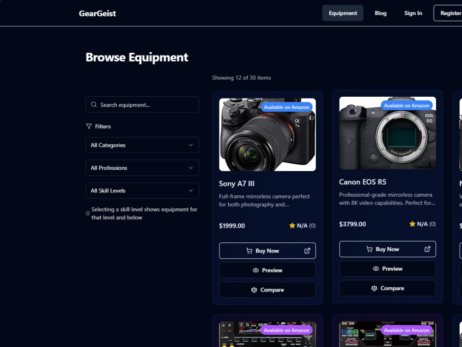
Task: Click external link icon on Canon Buy Now
Action: click(427, 249)
